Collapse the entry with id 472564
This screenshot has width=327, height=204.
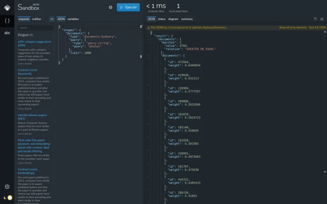[x=148, y=59]
